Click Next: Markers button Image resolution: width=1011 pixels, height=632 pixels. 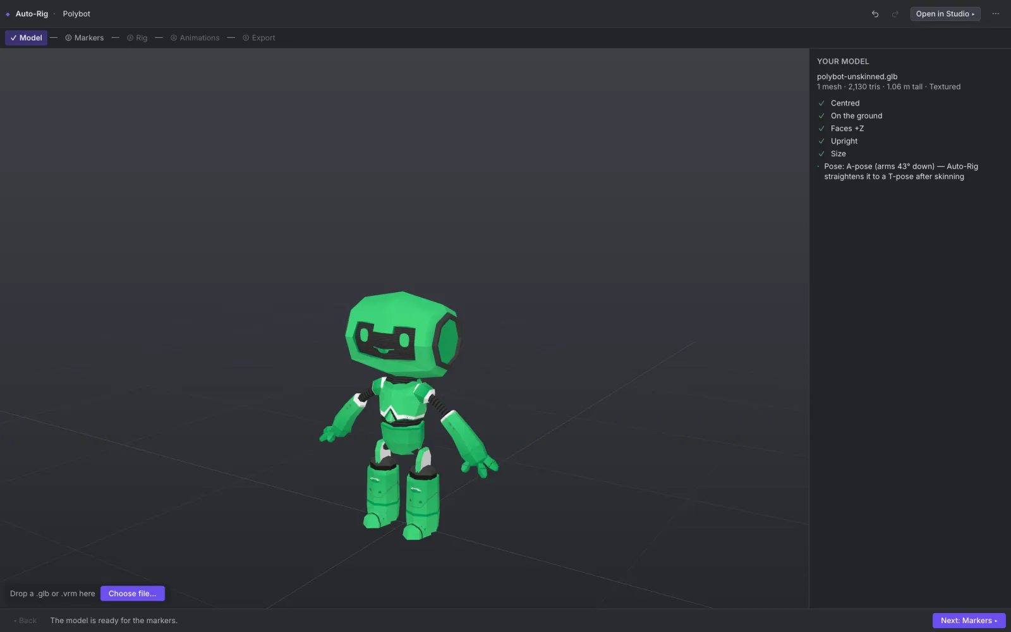(969, 621)
